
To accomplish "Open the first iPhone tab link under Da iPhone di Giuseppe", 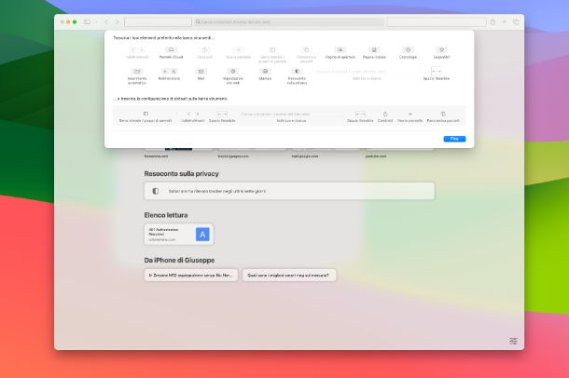I will coord(191,276).
